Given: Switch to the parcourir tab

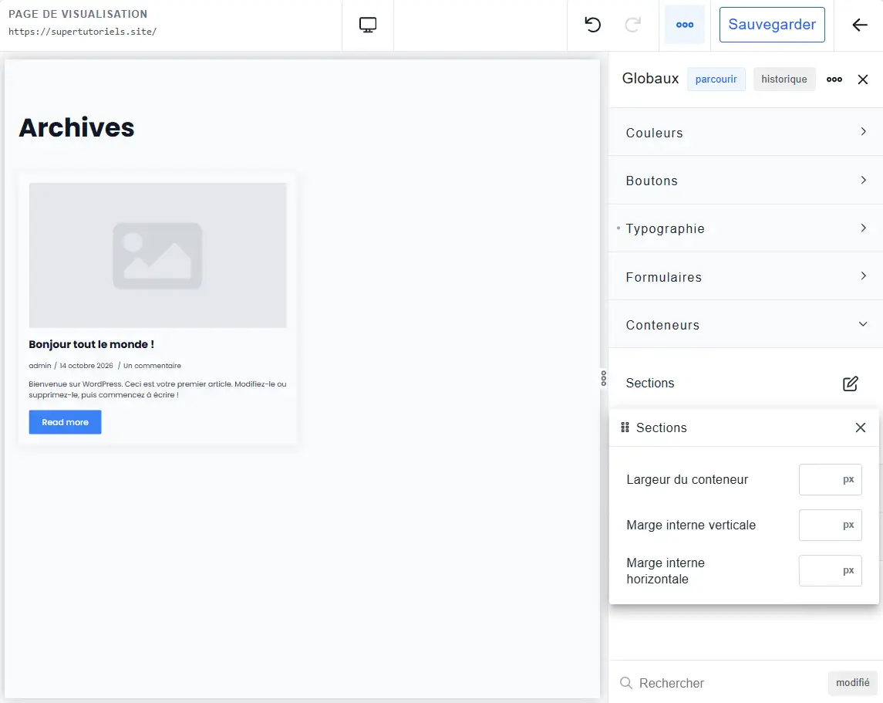Looking at the screenshot, I should point(716,79).
